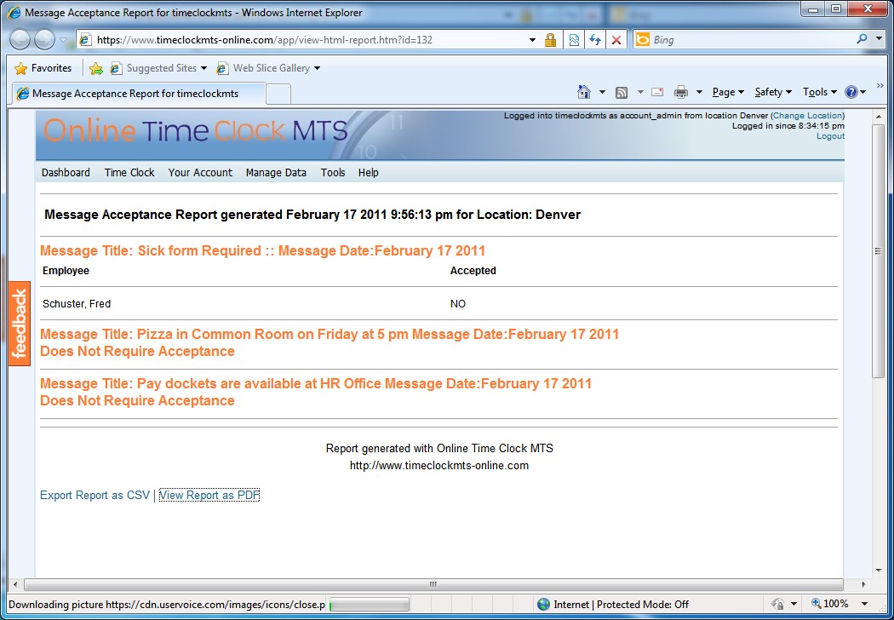The height and width of the screenshot is (620, 894).
Task: Open the Suggested Sites link
Action: click(x=158, y=68)
